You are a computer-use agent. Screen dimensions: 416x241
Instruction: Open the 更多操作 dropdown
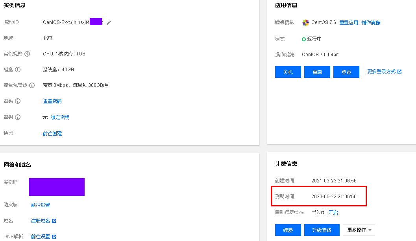click(359, 230)
